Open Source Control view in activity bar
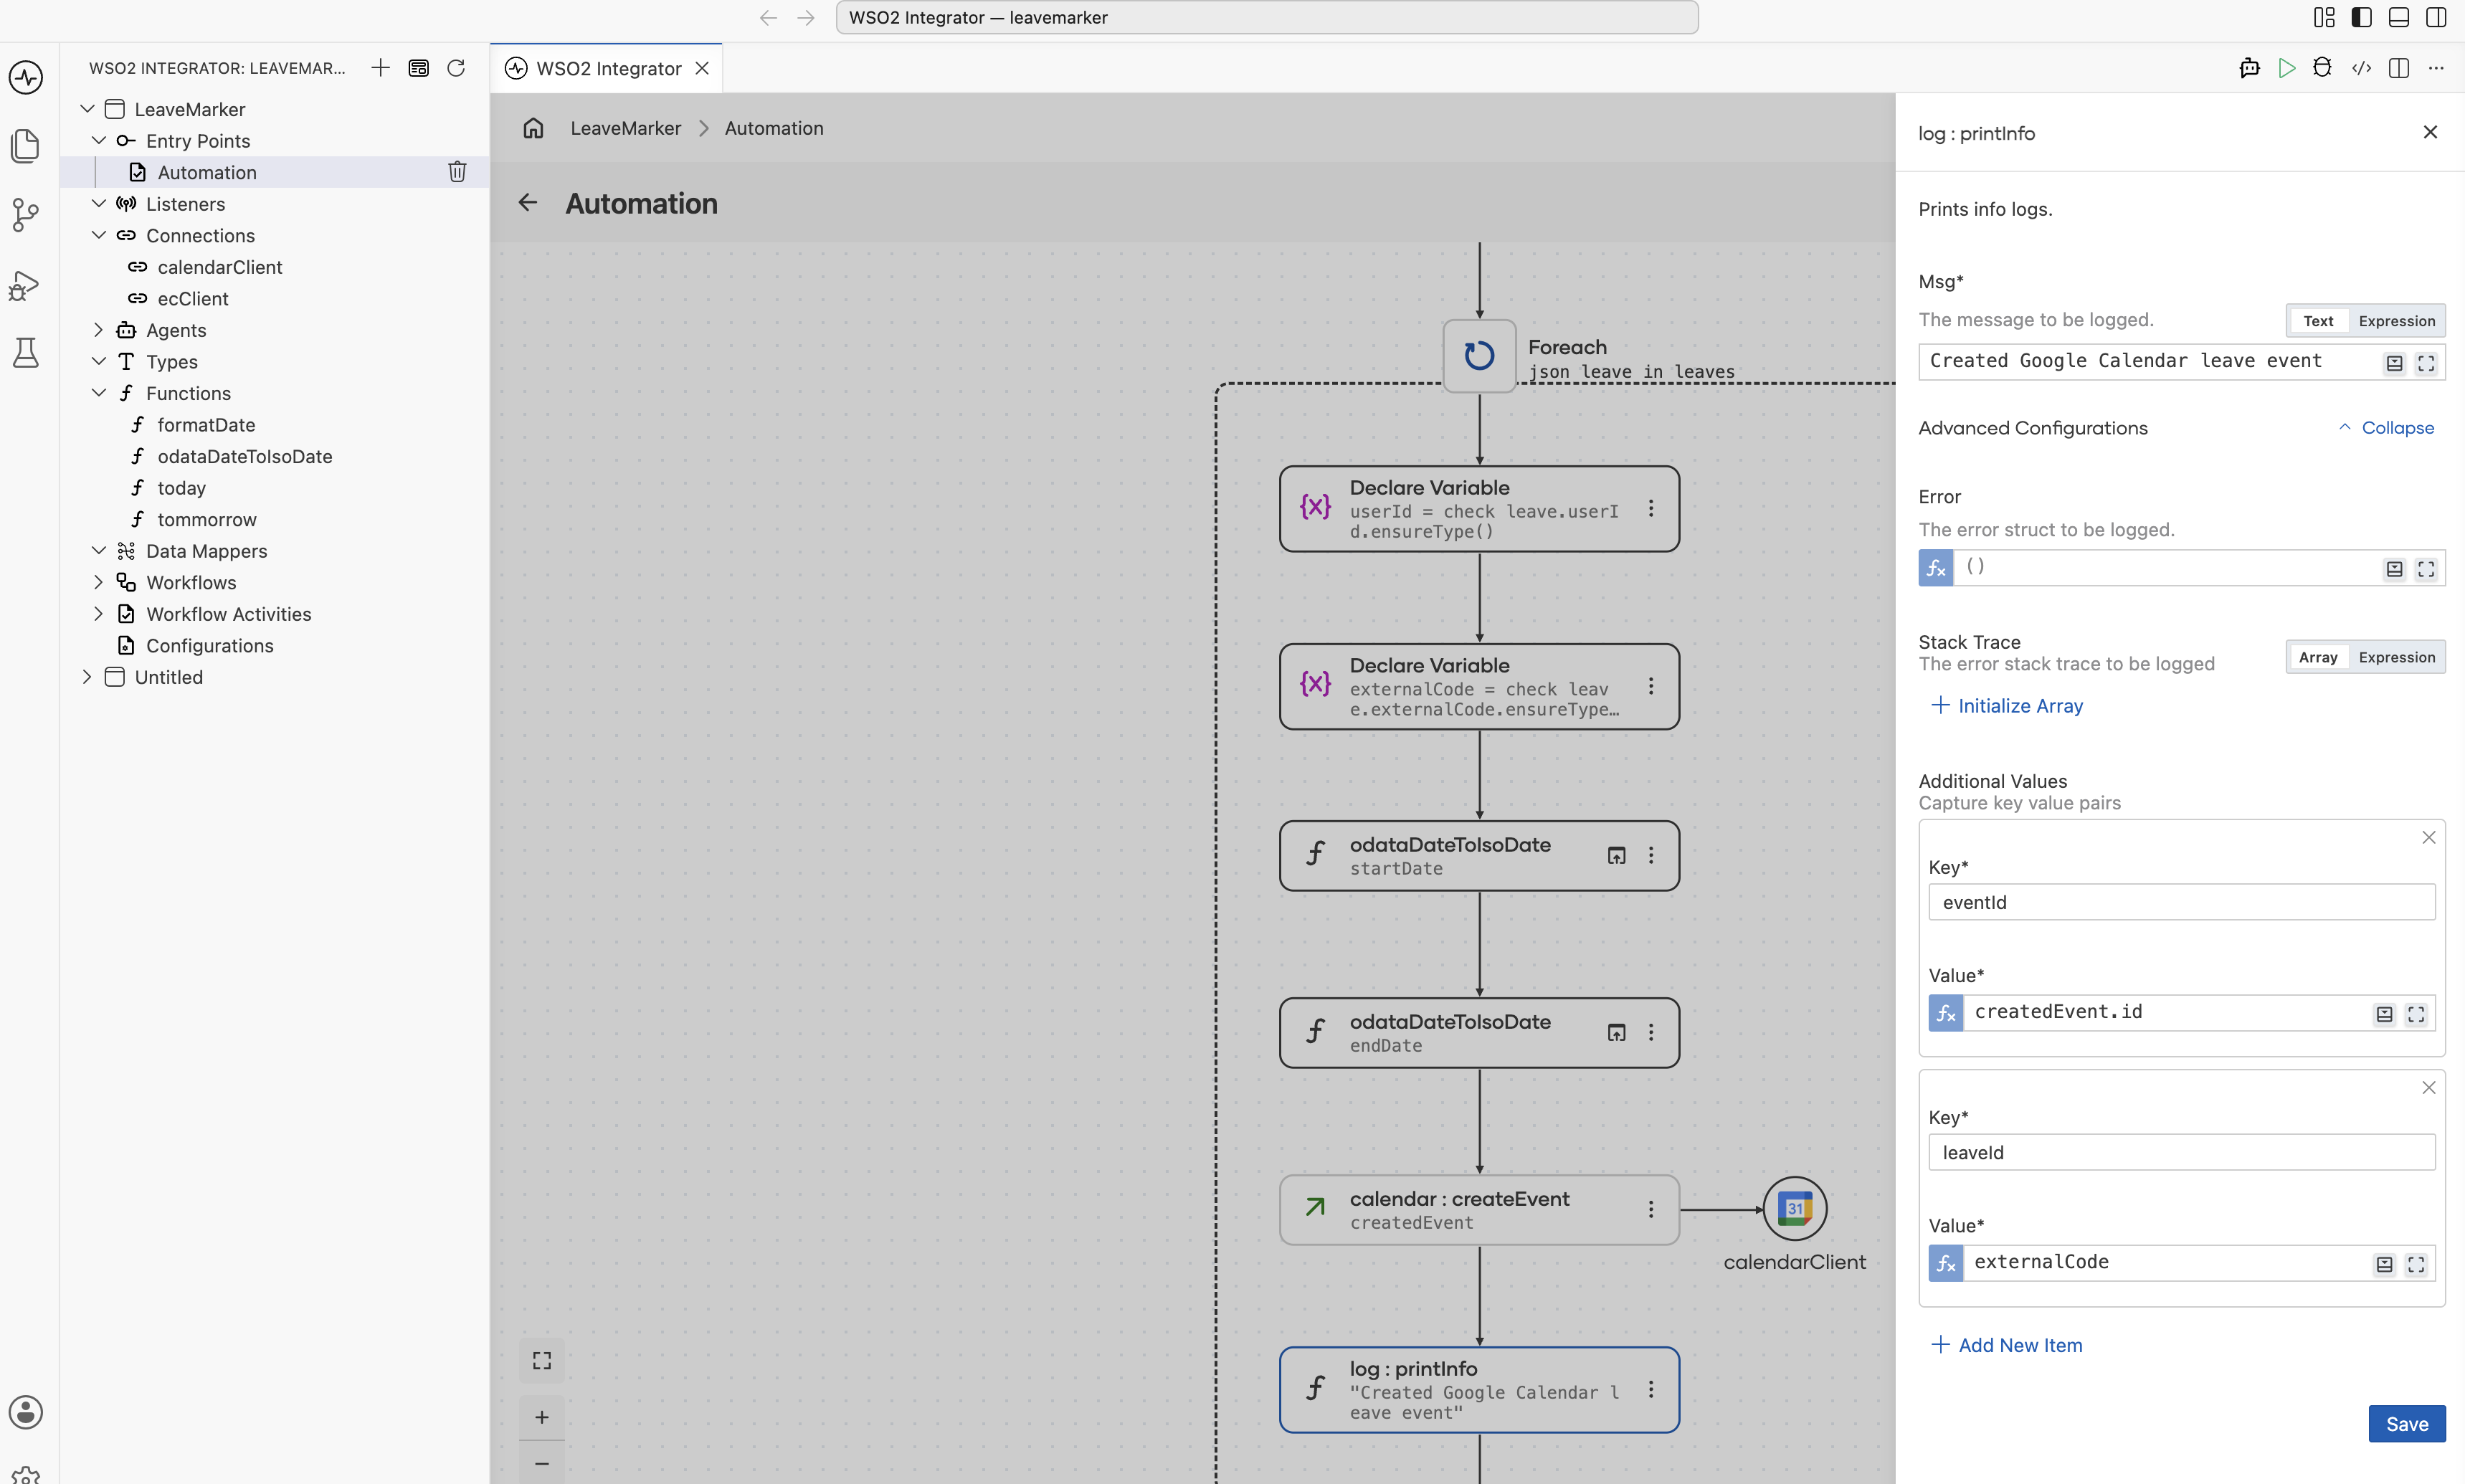 tap(26, 215)
